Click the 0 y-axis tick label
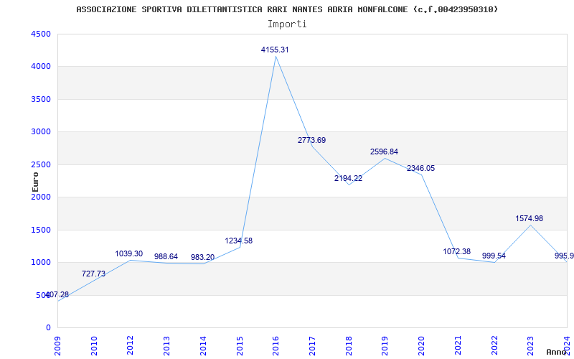This screenshot has height=359, width=574. click(x=48, y=328)
